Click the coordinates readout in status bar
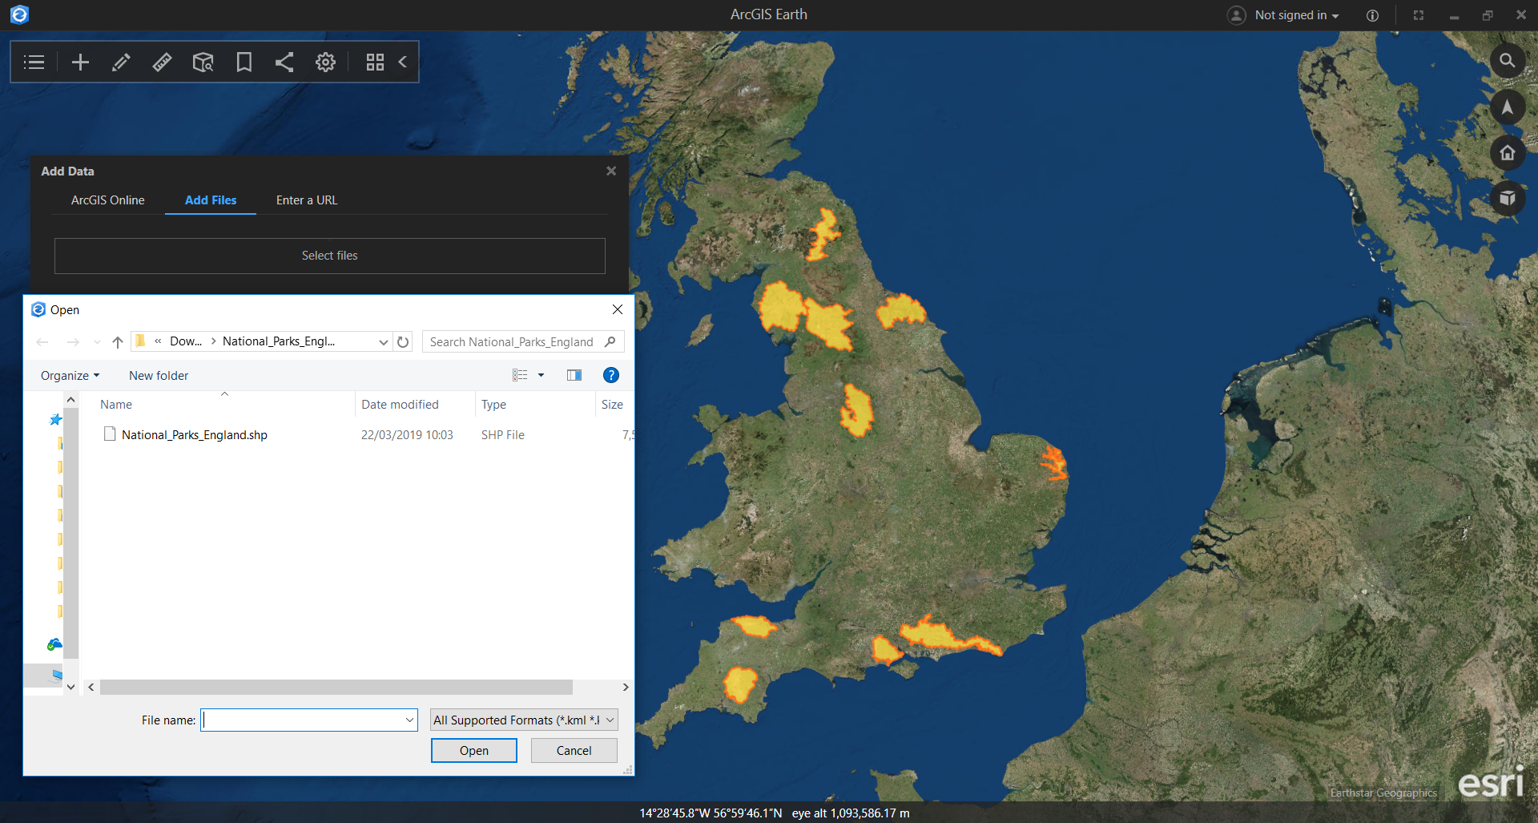1538x823 pixels. [711, 813]
